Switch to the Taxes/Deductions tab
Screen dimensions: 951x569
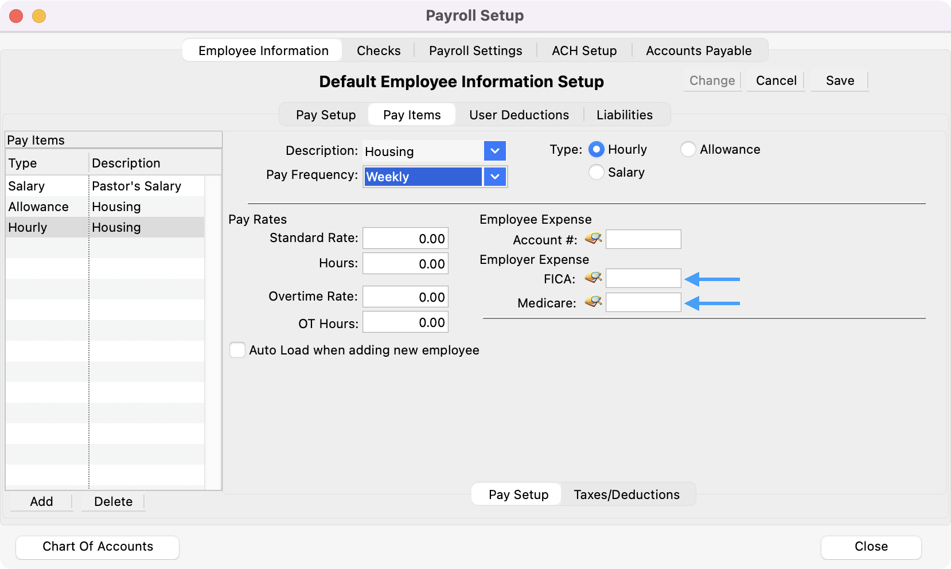tap(626, 494)
